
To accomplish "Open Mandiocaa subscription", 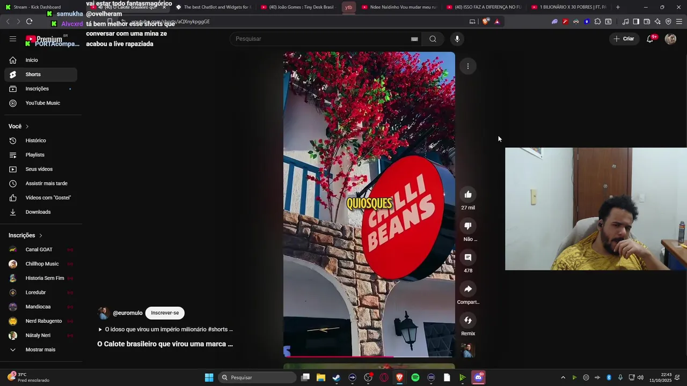I will point(41,307).
